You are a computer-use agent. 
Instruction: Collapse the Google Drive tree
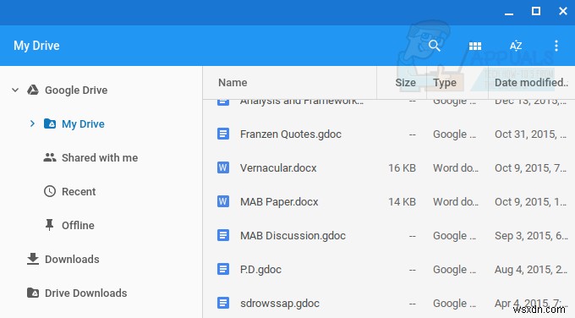click(15, 90)
